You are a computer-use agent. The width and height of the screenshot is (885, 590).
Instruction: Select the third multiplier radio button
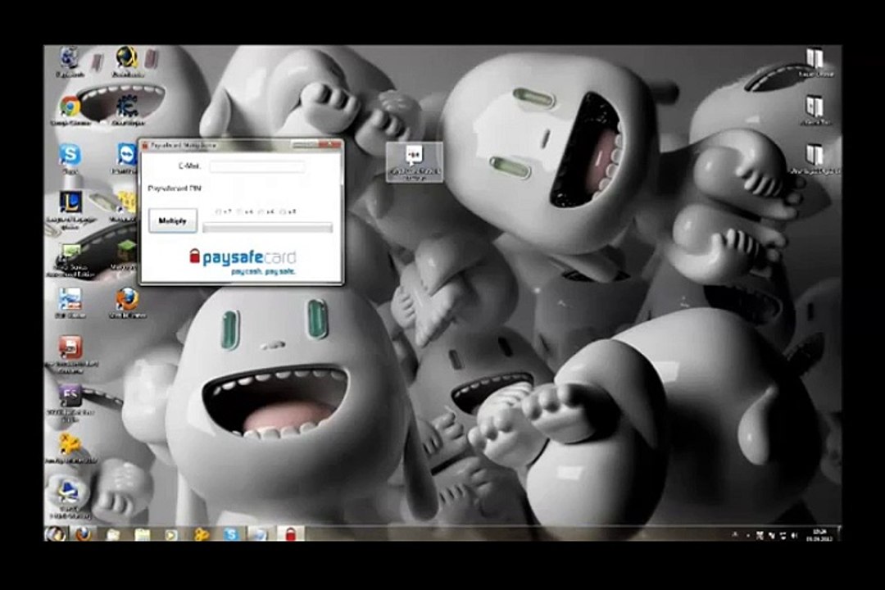(x=261, y=211)
